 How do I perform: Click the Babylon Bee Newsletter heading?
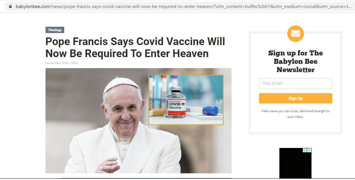295,61
